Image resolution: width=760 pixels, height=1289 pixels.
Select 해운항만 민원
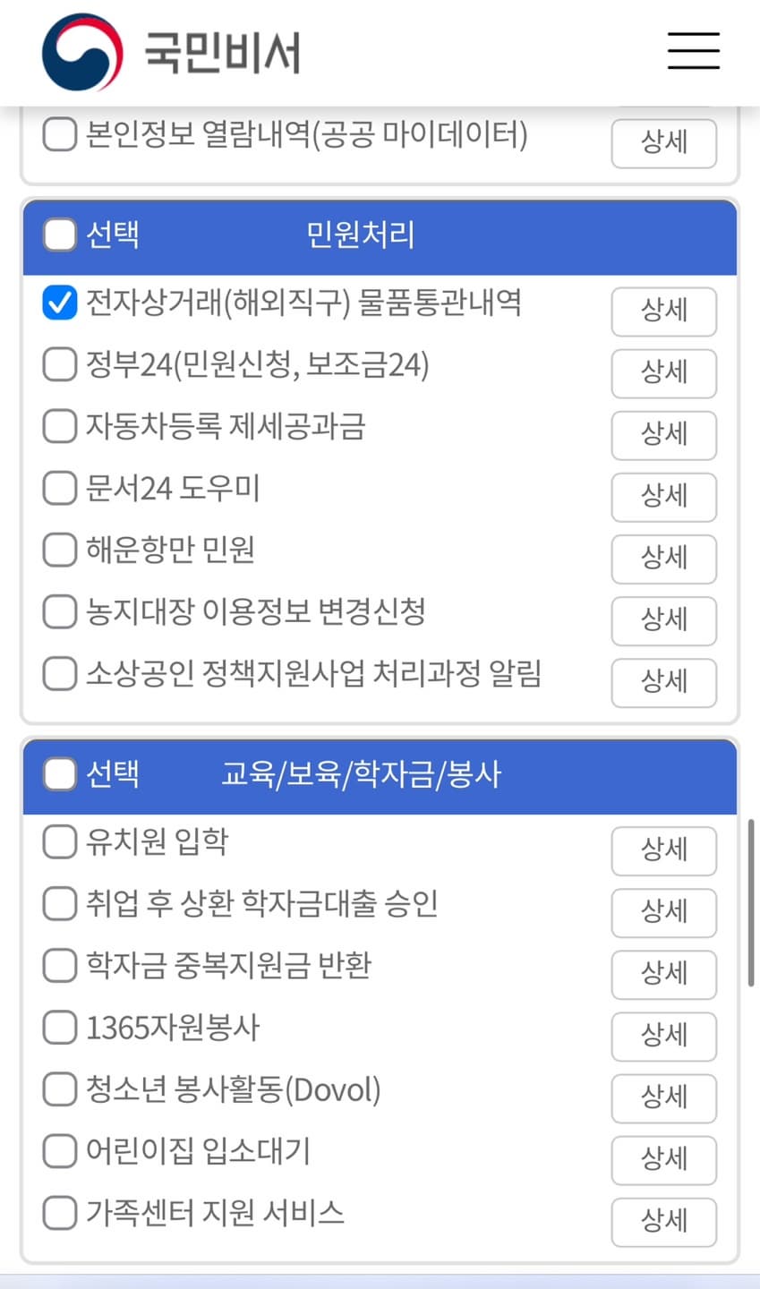59,550
